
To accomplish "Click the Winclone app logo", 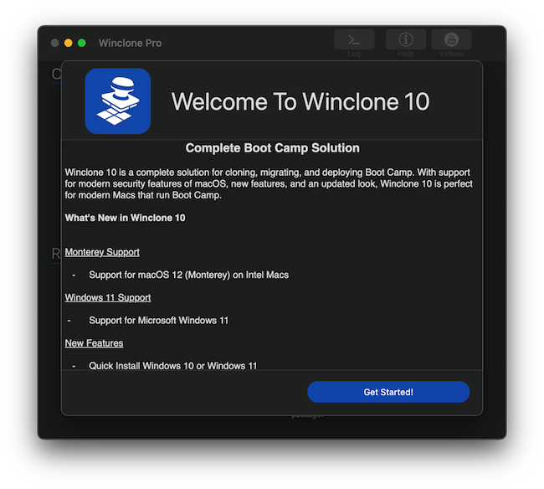I will pos(118,101).
